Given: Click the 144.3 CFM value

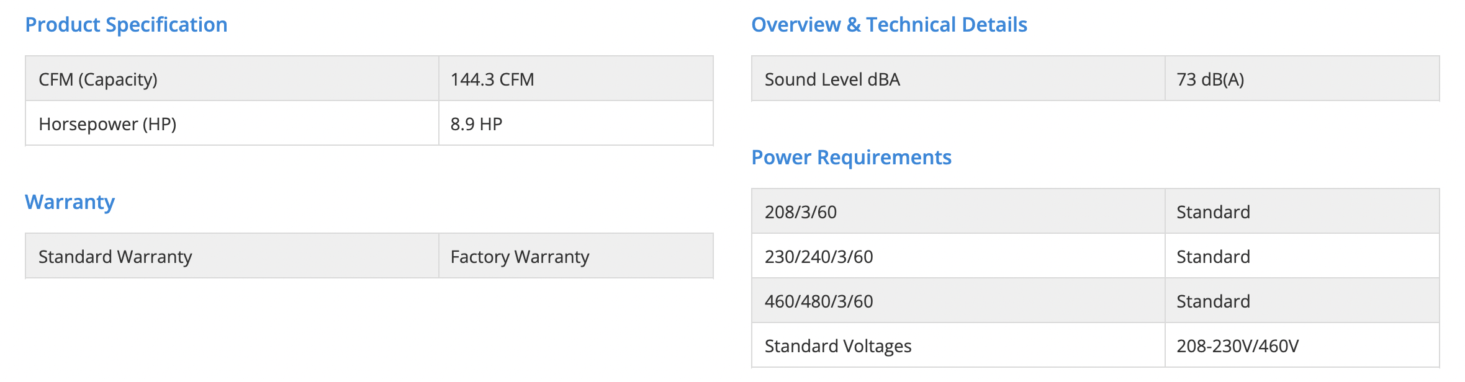Looking at the screenshot, I should 492,79.
